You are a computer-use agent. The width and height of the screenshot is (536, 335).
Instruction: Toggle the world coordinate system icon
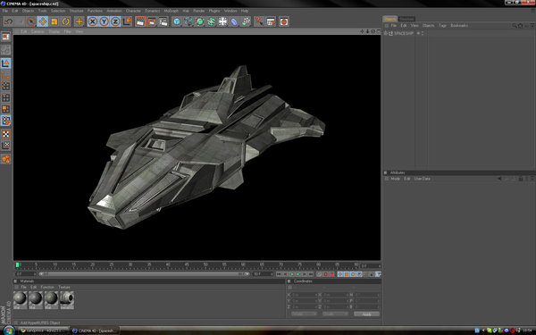(127, 21)
